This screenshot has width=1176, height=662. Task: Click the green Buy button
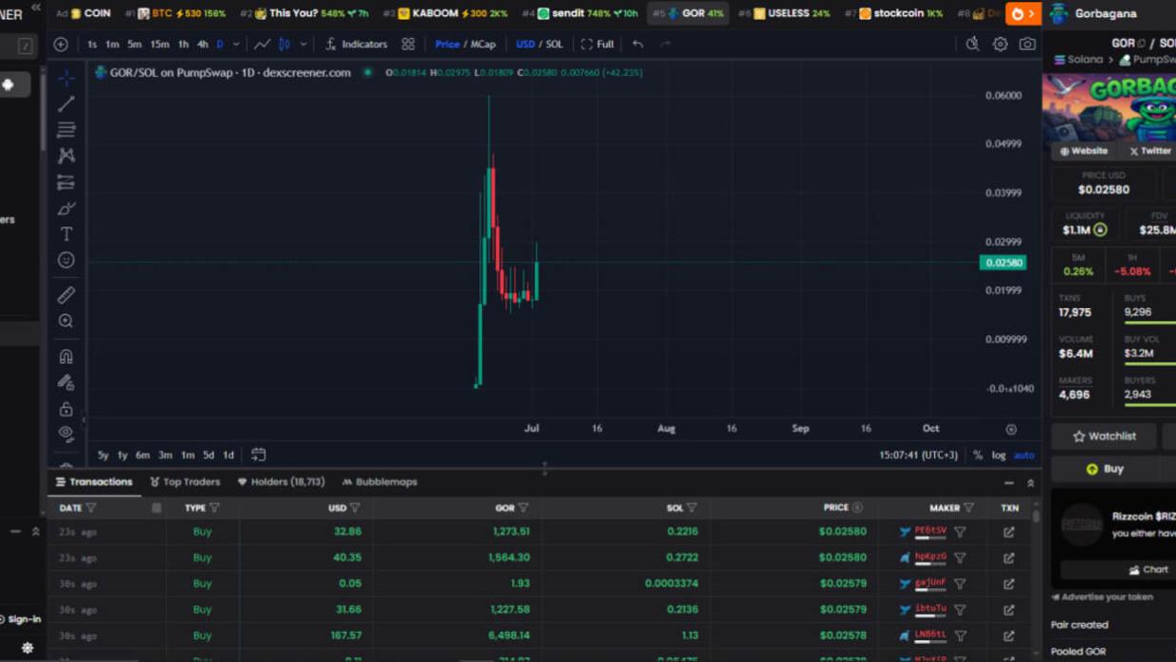[x=1104, y=469]
